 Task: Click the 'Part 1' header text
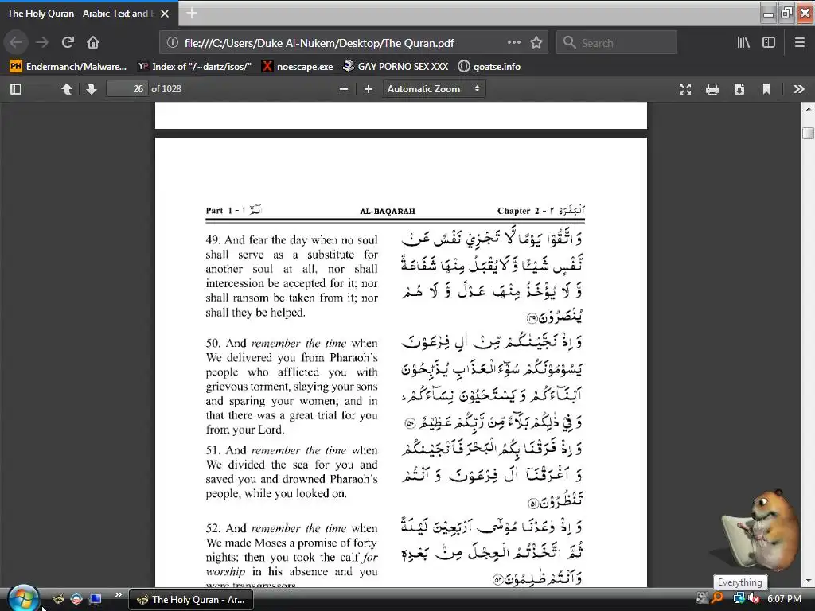click(220, 210)
